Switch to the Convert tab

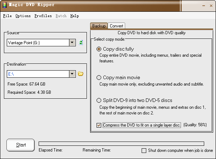point(116,26)
